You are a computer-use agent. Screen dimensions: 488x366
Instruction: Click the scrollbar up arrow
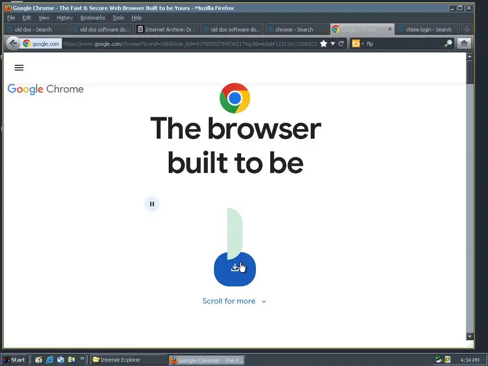(x=469, y=56)
